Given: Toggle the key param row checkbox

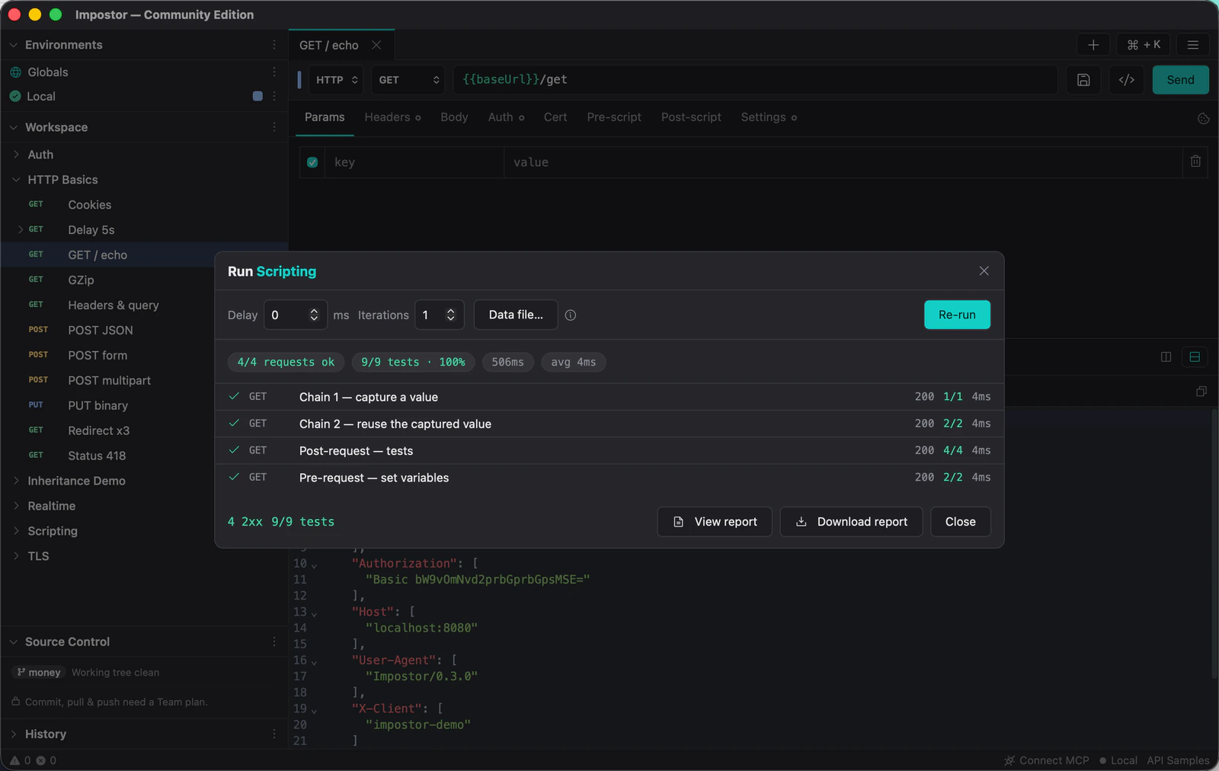Looking at the screenshot, I should pyautogui.click(x=312, y=162).
